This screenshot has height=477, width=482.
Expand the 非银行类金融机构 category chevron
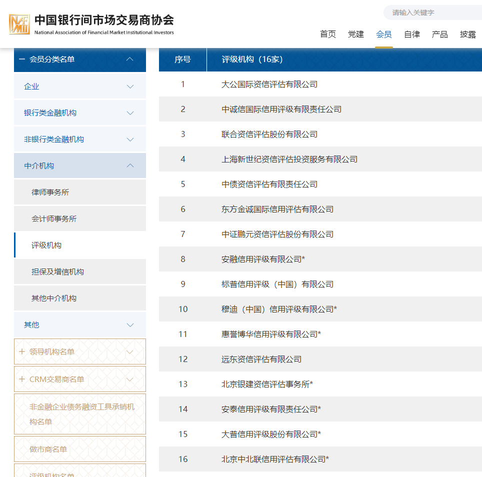130,139
